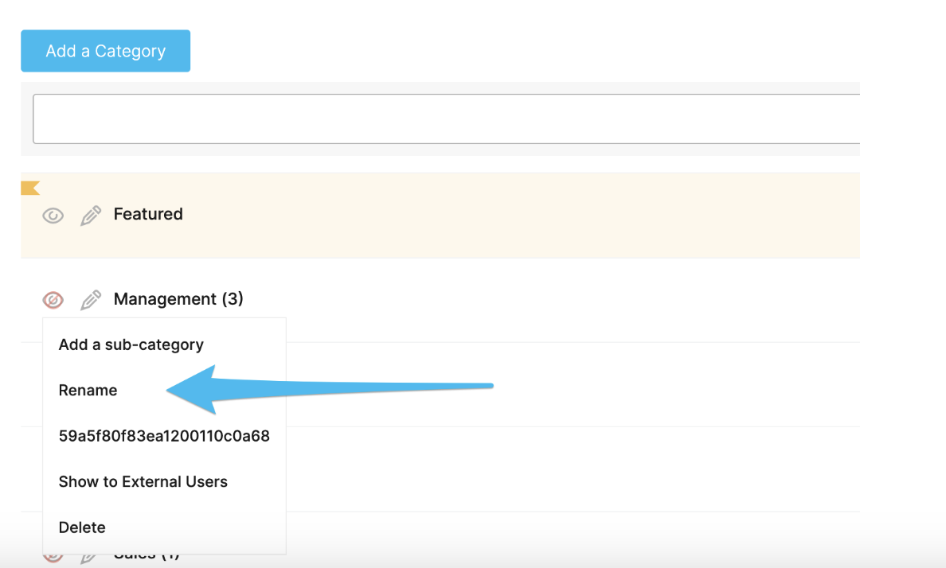Click the pencil edit icon beside Management

pos(91,300)
